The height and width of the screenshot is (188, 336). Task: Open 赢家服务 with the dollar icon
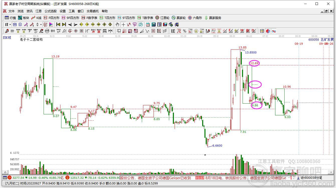pyautogui.click(x=213, y=18)
